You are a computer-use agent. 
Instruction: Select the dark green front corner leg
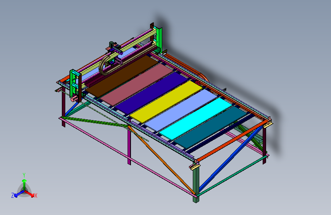pos(196,182)
